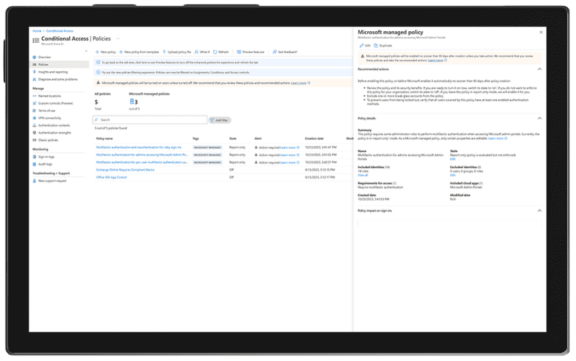
Task: Click the Sign-in logs icon
Action: click(x=34, y=157)
